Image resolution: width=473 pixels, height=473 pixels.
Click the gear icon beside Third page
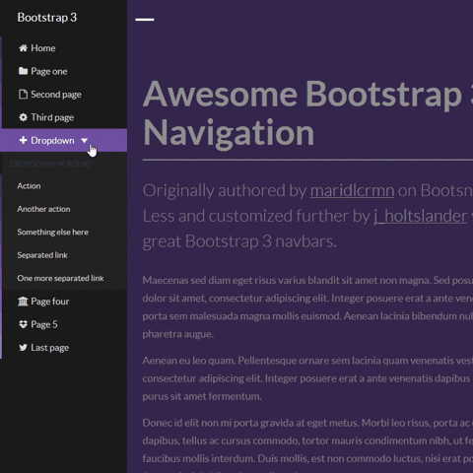pos(23,117)
